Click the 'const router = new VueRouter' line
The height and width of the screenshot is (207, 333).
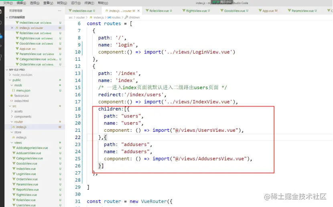[x=130, y=201]
